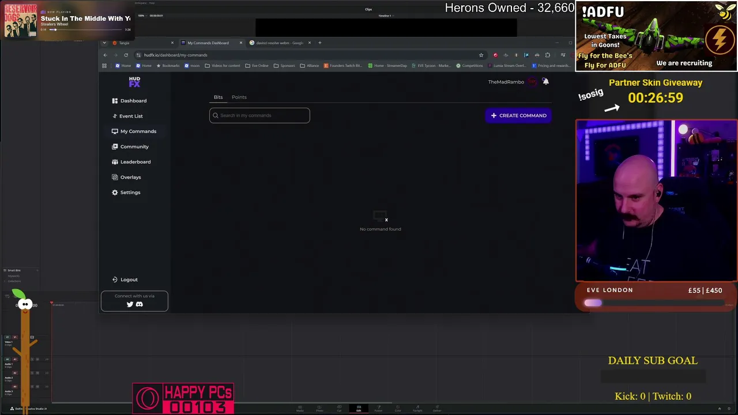Image resolution: width=738 pixels, height=415 pixels.
Task: Open the EVE Tycoon Market bookmark
Action: tap(431, 66)
